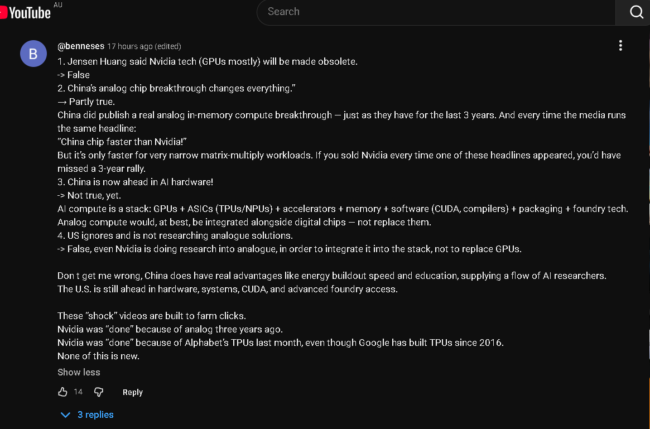Click the "17 hours ago (edited)" timestamp

[144, 46]
